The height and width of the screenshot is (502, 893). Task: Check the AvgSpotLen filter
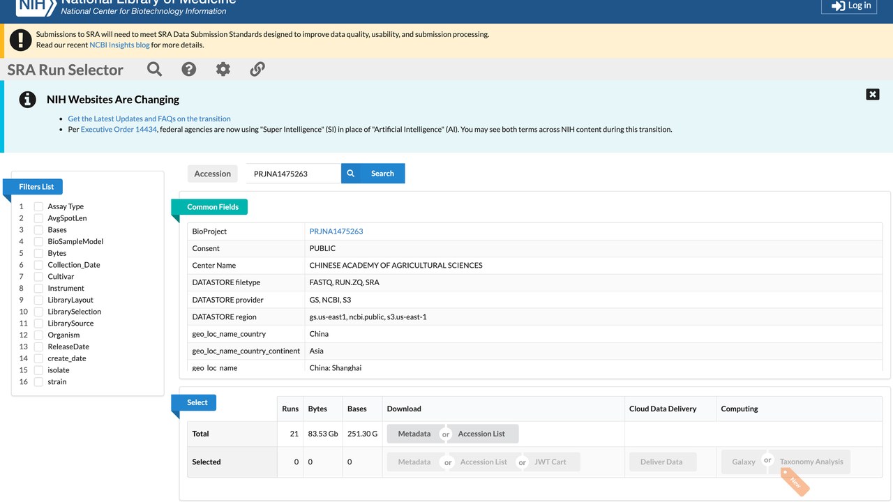point(39,218)
